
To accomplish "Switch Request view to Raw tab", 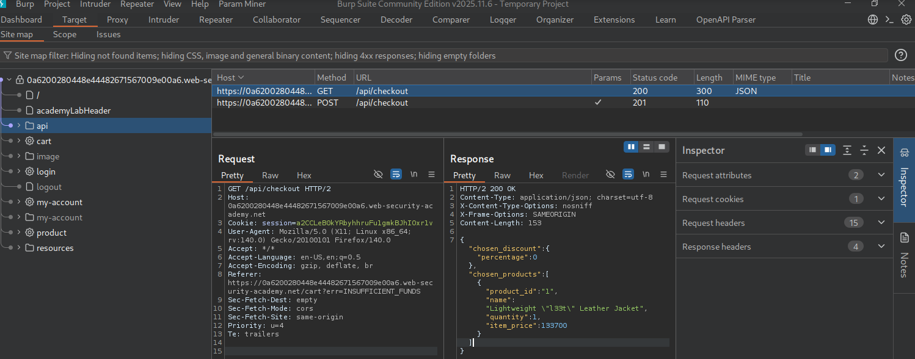I will point(270,175).
